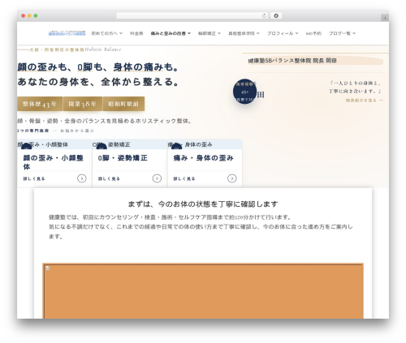Image resolution: width=406 pixels, height=343 pixels.
Task: Select the 顔の歪み・小顔整体 card title
Action: 54,162
